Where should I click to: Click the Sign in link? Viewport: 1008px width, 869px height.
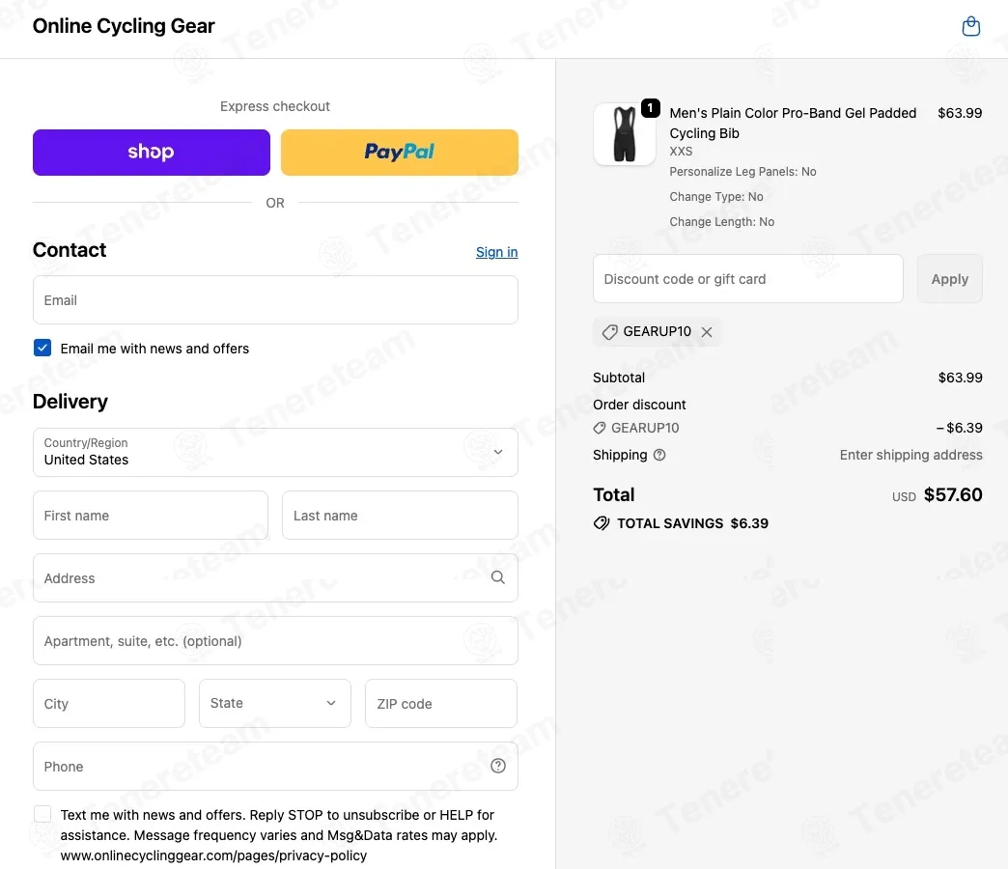point(496,252)
